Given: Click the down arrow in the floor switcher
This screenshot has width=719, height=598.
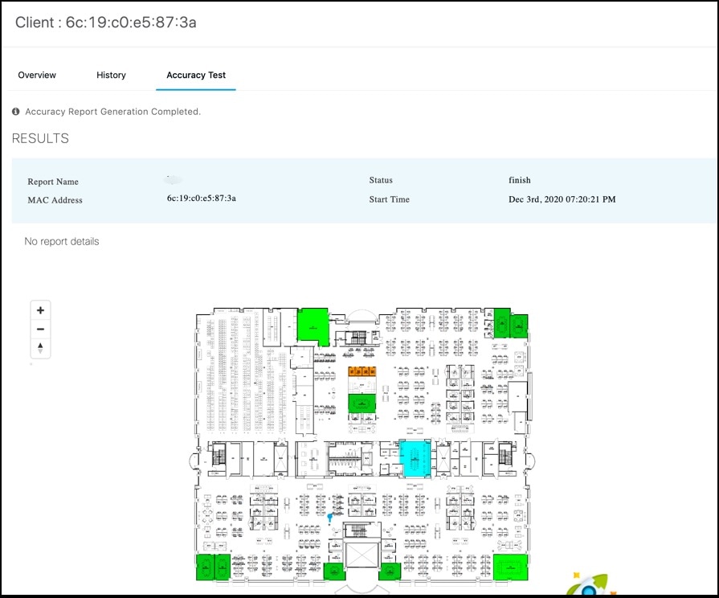Looking at the screenshot, I should click(40, 350).
